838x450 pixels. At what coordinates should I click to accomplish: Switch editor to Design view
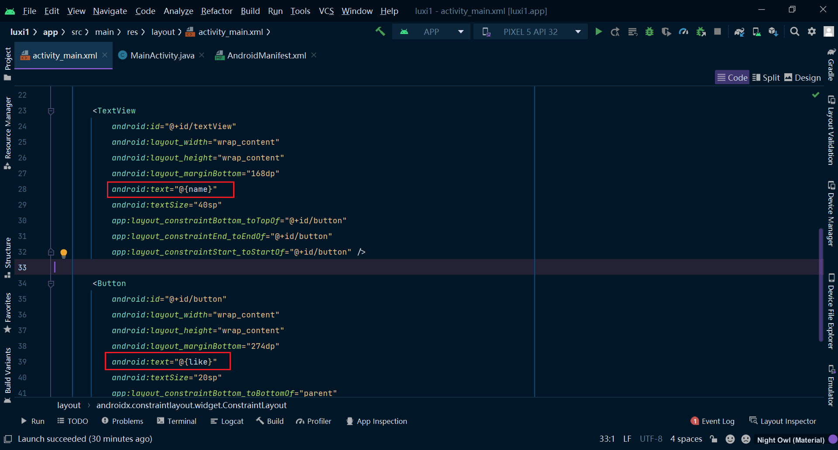pos(803,78)
